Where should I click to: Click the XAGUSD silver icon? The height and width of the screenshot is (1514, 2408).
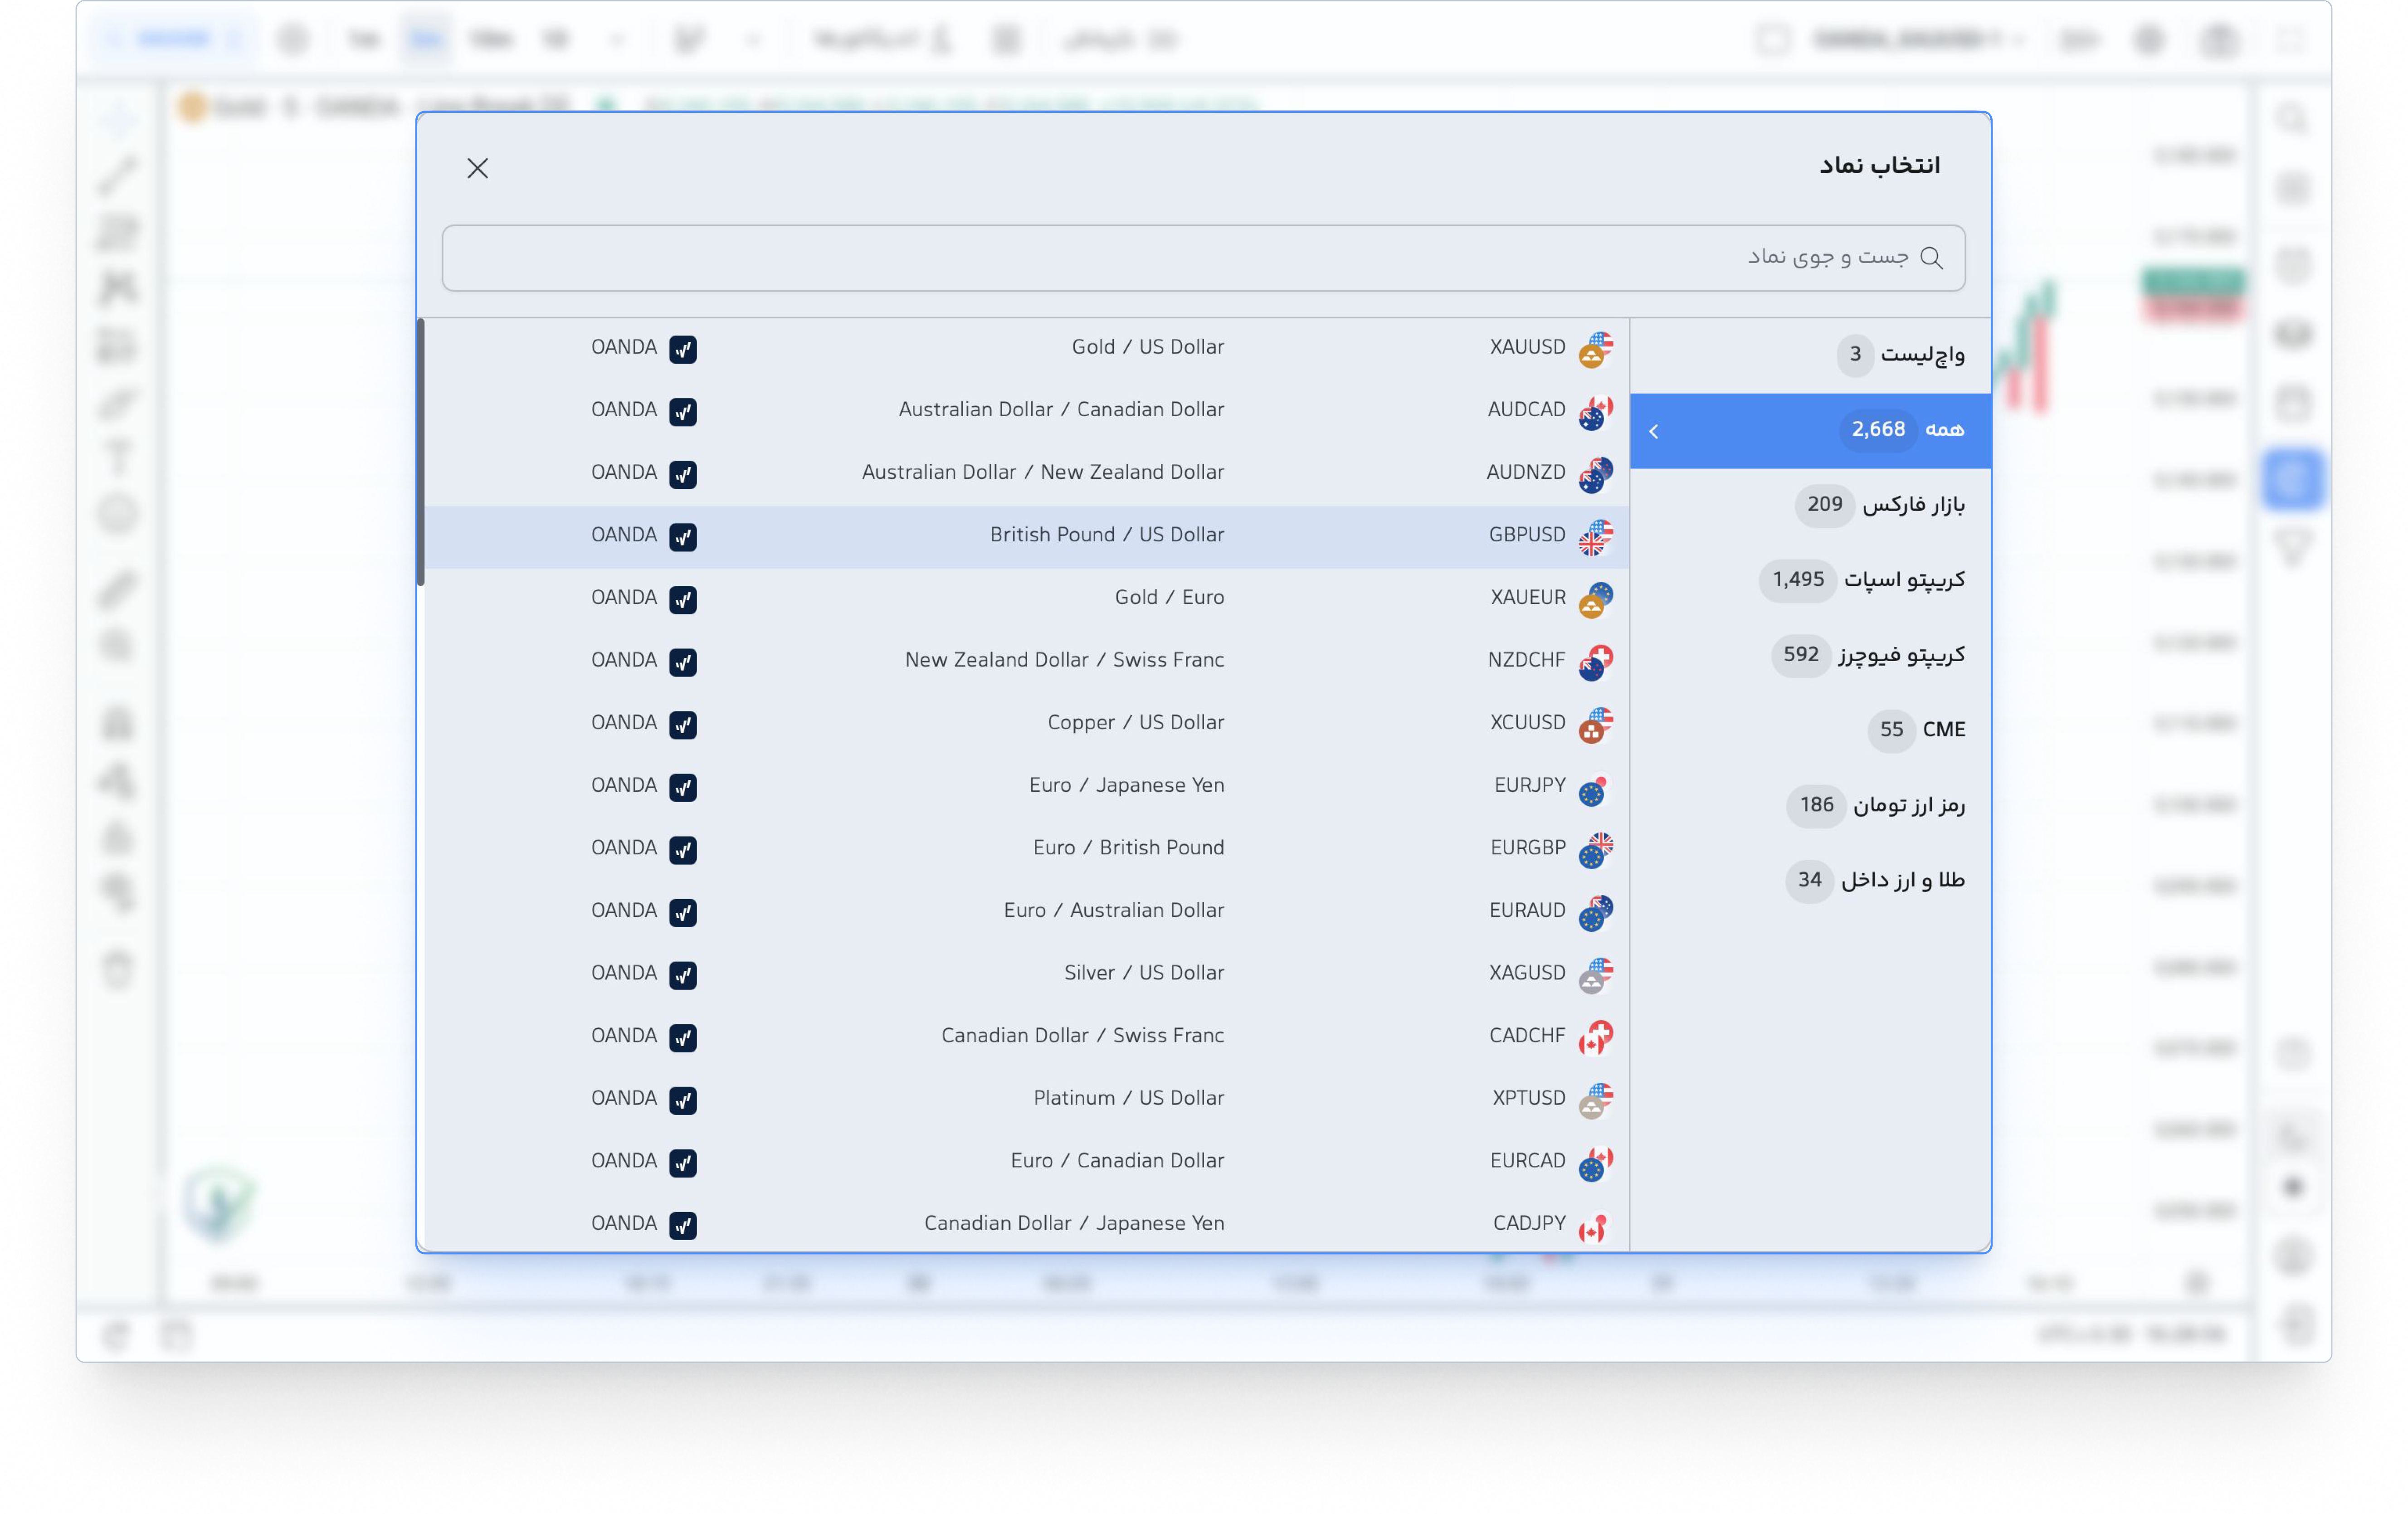point(1596,975)
